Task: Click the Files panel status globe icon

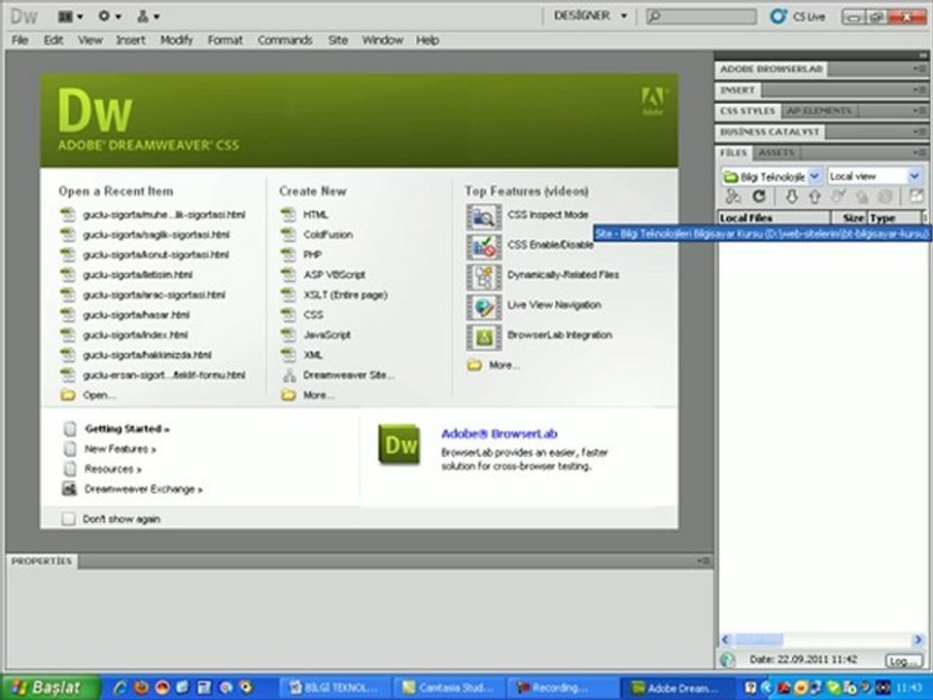Action: [x=727, y=659]
